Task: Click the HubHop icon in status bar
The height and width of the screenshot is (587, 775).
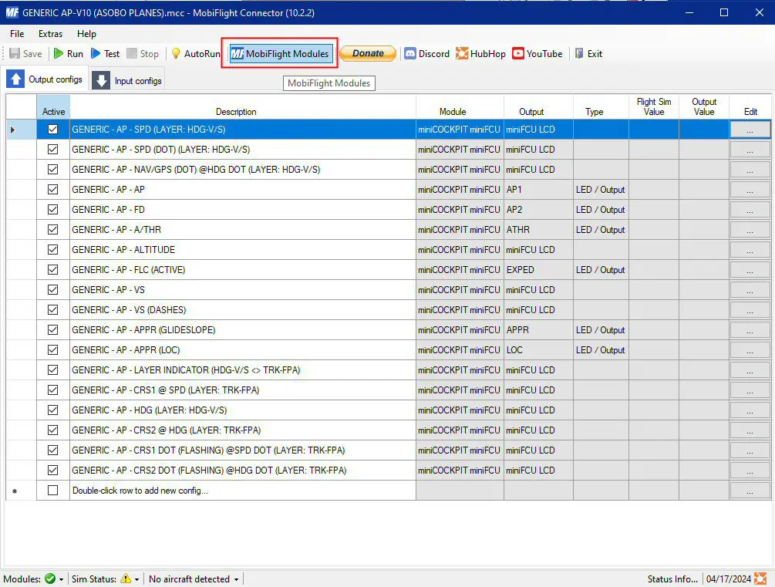Action: tap(760, 578)
